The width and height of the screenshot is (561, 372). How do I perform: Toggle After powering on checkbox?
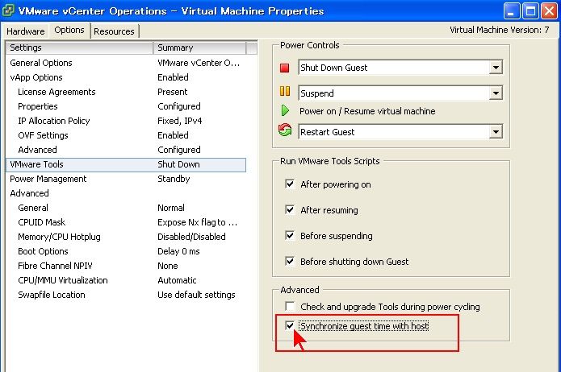click(x=290, y=184)
